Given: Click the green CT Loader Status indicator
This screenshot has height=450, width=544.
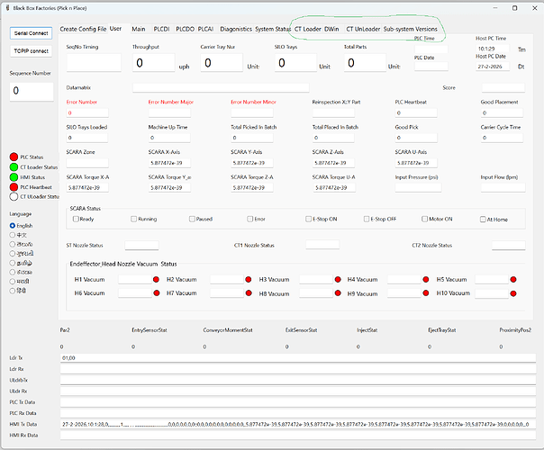Looking at the screenshot, I should pyautogui.click(x=14, y=166).
